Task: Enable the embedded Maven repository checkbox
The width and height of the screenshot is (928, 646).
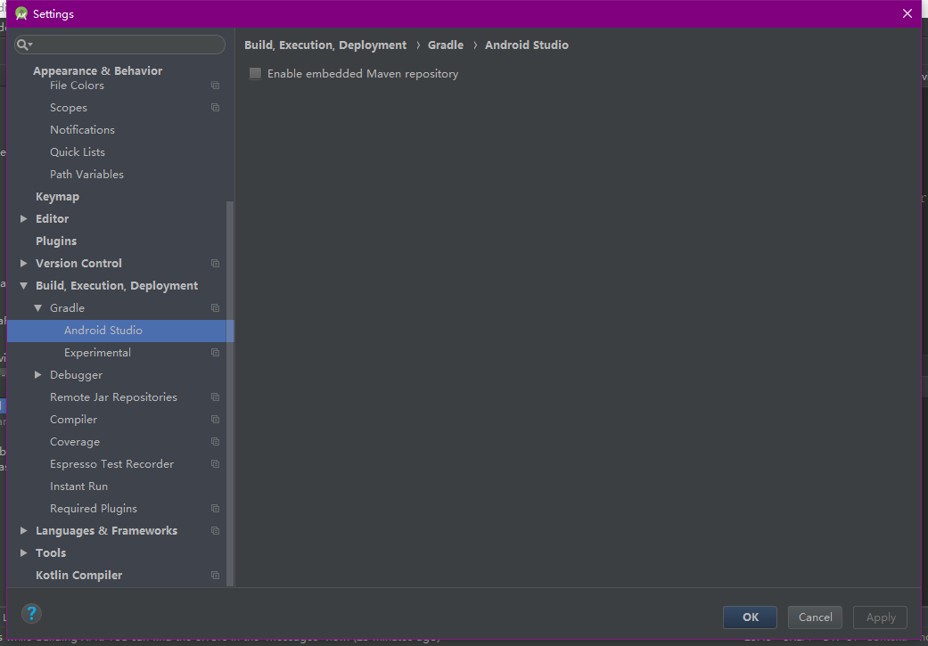Action: (x=255, y=74)
